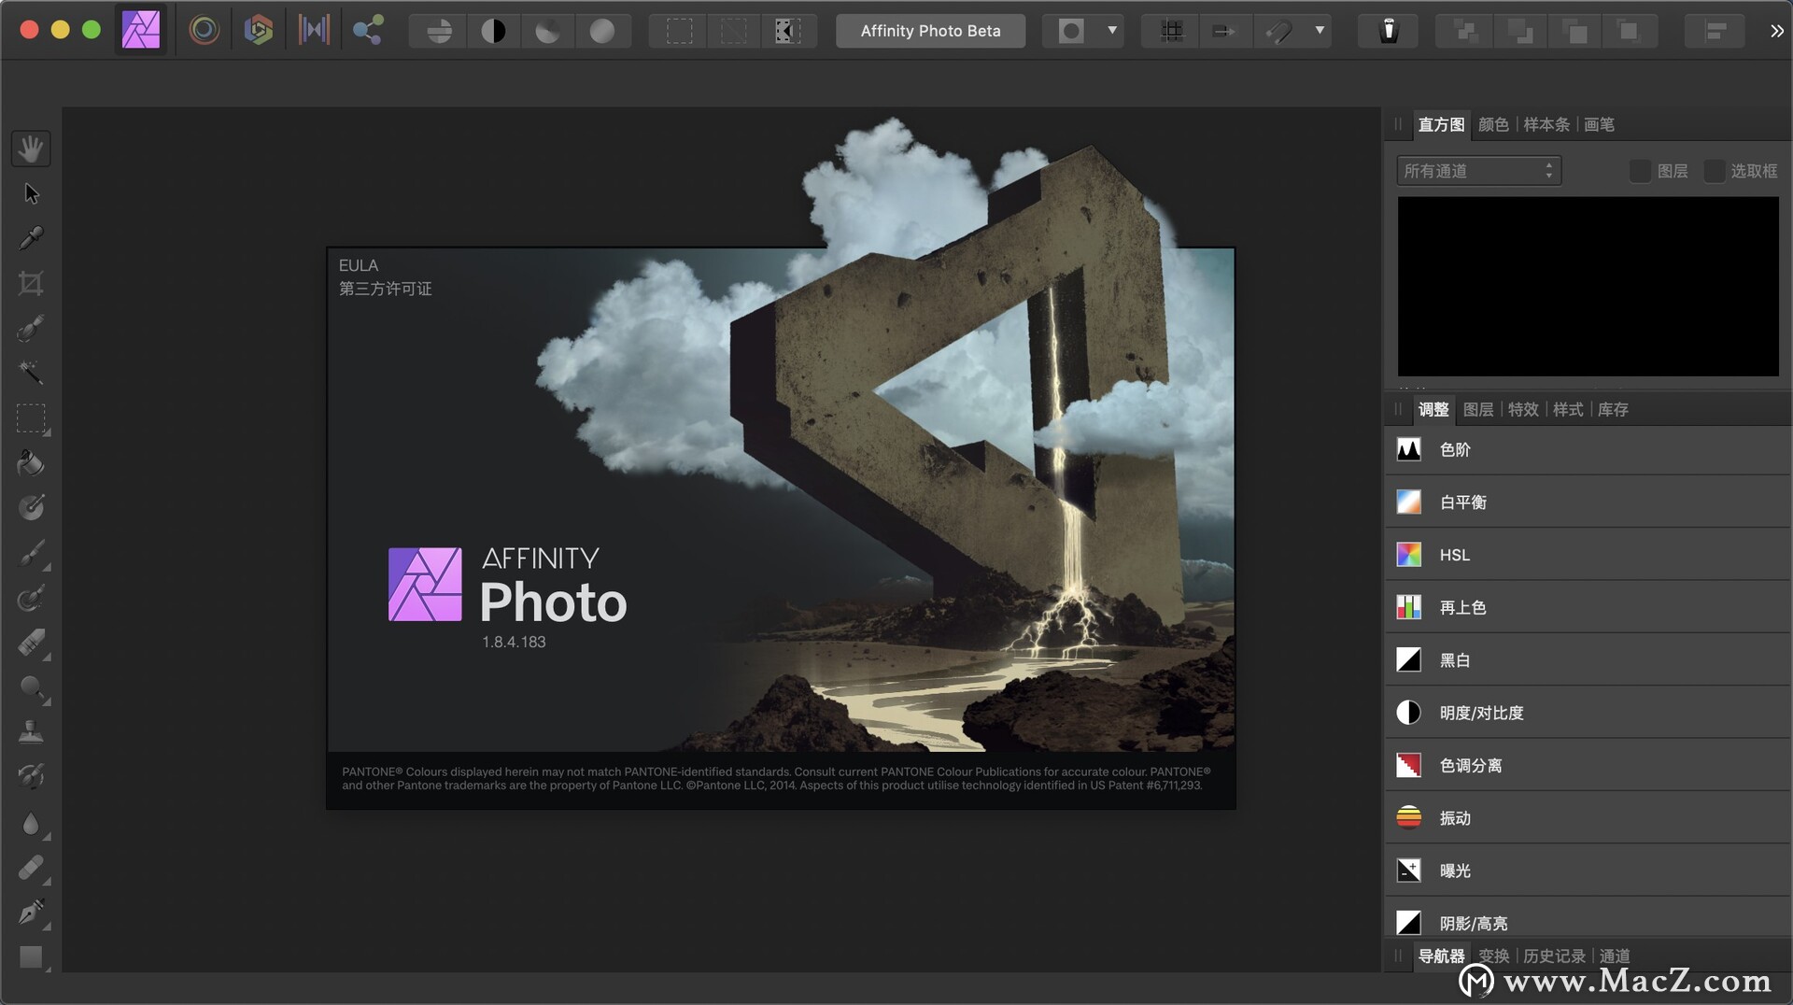Select the Move tool arrow
Image resolution: width=1793 pixels, height=1005 pixels.
(31, 193)
